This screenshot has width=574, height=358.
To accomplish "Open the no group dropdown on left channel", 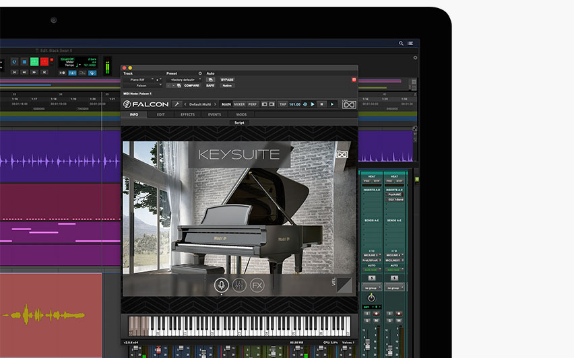I will (372, 288).
